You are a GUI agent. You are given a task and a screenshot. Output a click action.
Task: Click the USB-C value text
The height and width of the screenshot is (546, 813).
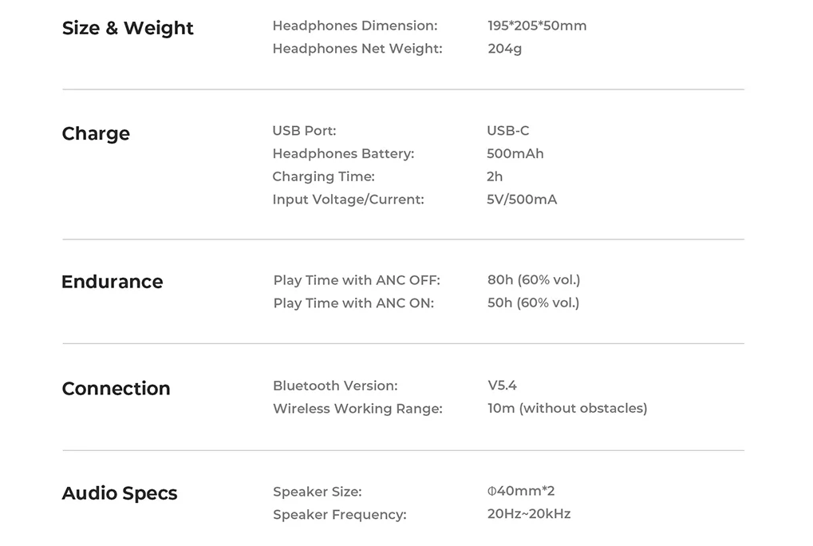[507, 131]
